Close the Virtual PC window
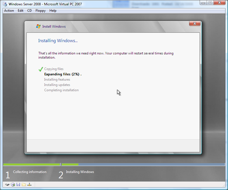Viewport: 228px width, 190px height. tap(220, 3)
